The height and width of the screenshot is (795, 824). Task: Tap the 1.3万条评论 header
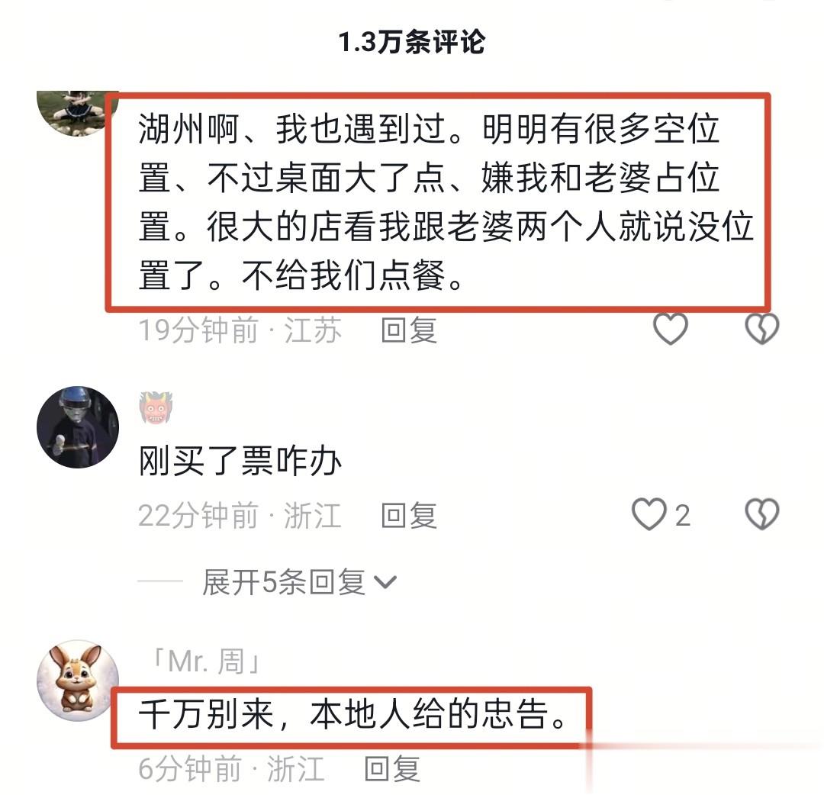(411, 42)
